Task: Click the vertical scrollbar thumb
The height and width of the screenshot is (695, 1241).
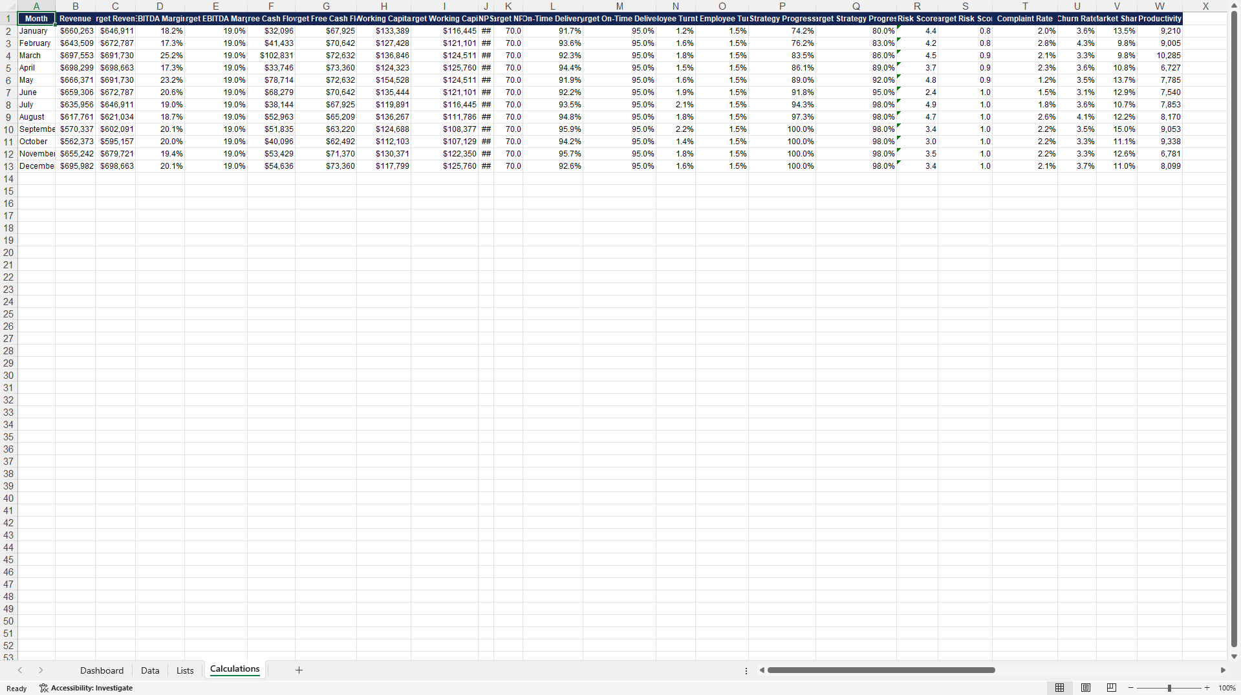Action: 1234,329
